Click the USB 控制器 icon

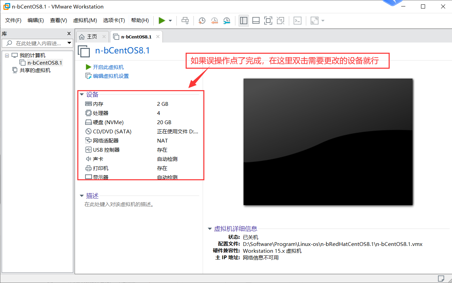click(88, 150)
